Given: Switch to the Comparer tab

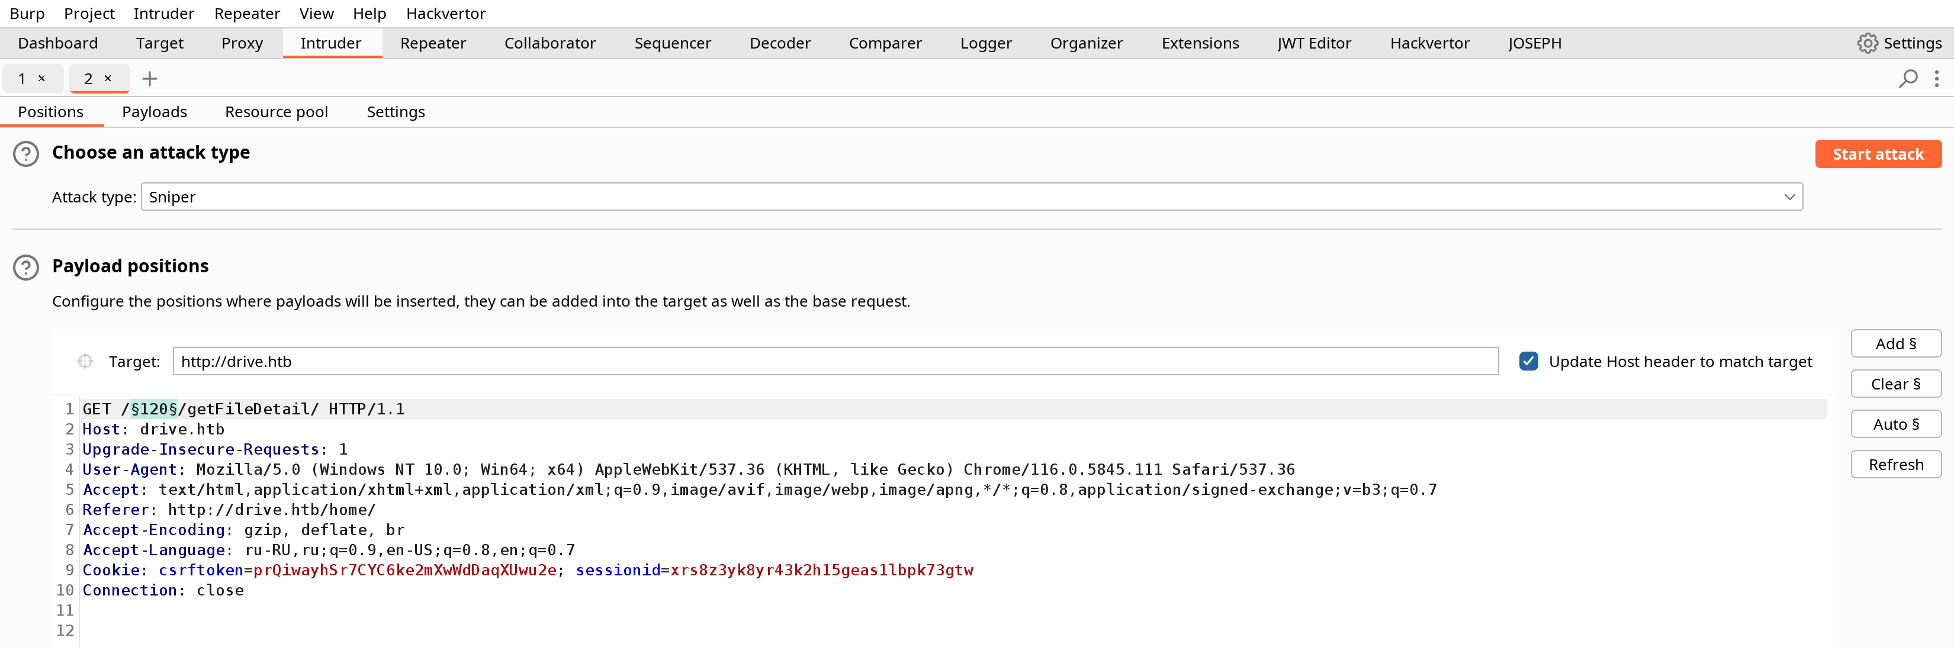Looking at the screenshot, I should pyautogui.click(x=885, y=43).
